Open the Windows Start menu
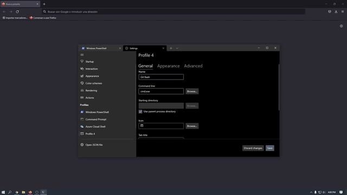Viewport: 347px width, 195px height. tap(3, 192)
